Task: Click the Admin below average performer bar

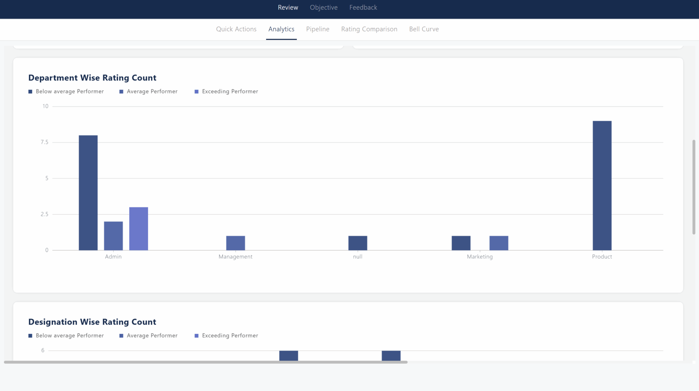Action: pyautogui.click(x=88, y=191)
